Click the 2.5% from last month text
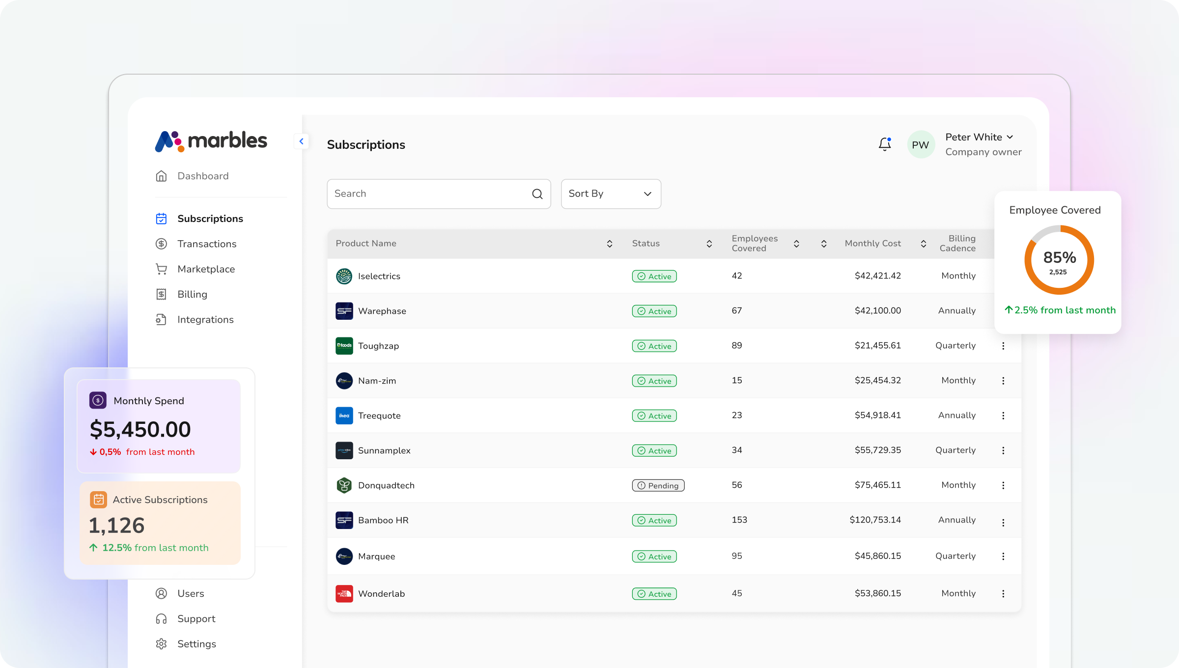Viewport: 1179px width, 668px height. pyautogui.click(x=1060, y=310)
